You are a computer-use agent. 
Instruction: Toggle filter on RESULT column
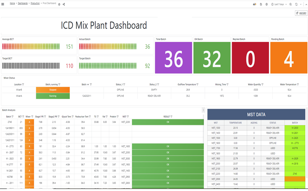click(x=171, y=116)
